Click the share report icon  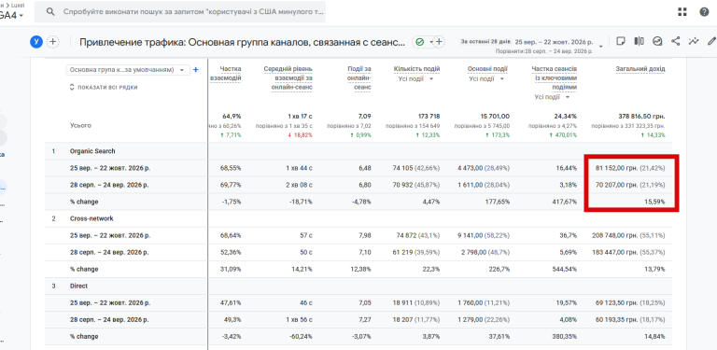point(675,41)
